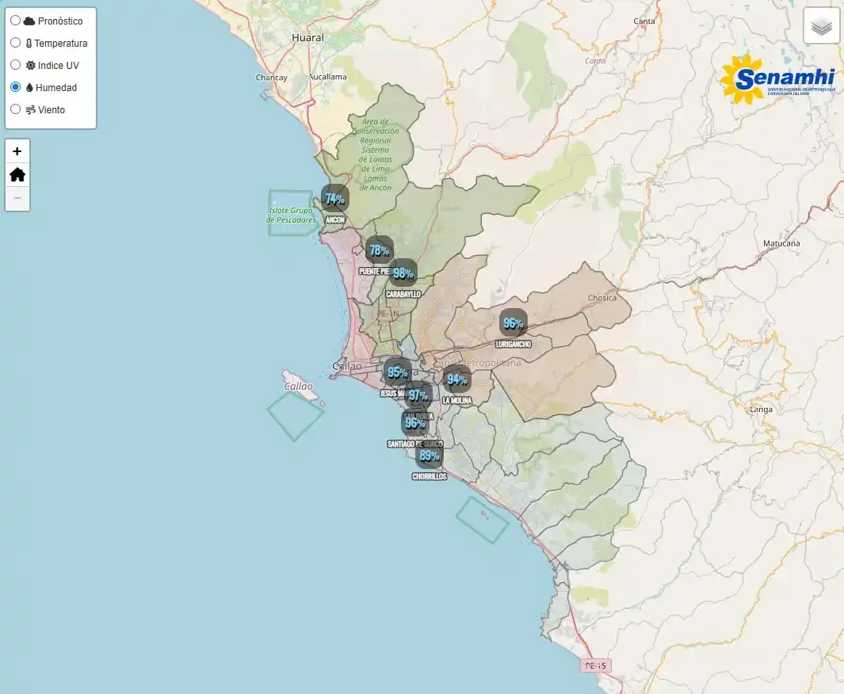Image resolution: width=844 pixels, height=694 pixels.
Task: Reset map view with home icon
Action: (17, 174)
